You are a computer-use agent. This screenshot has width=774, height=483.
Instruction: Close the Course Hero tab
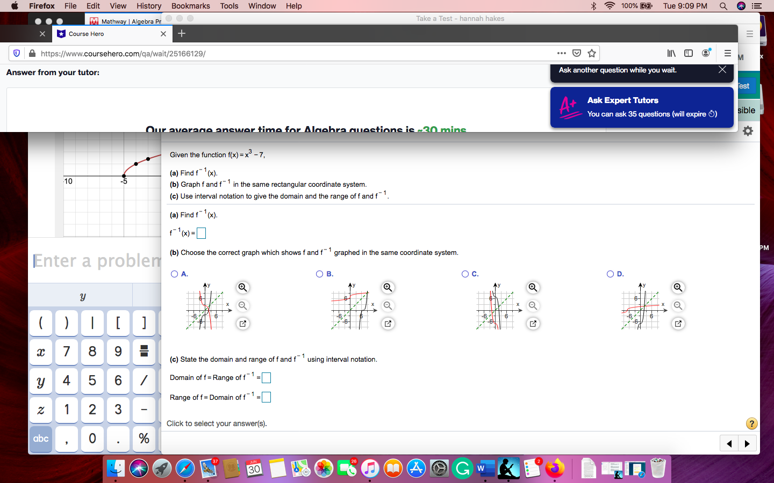163,34
